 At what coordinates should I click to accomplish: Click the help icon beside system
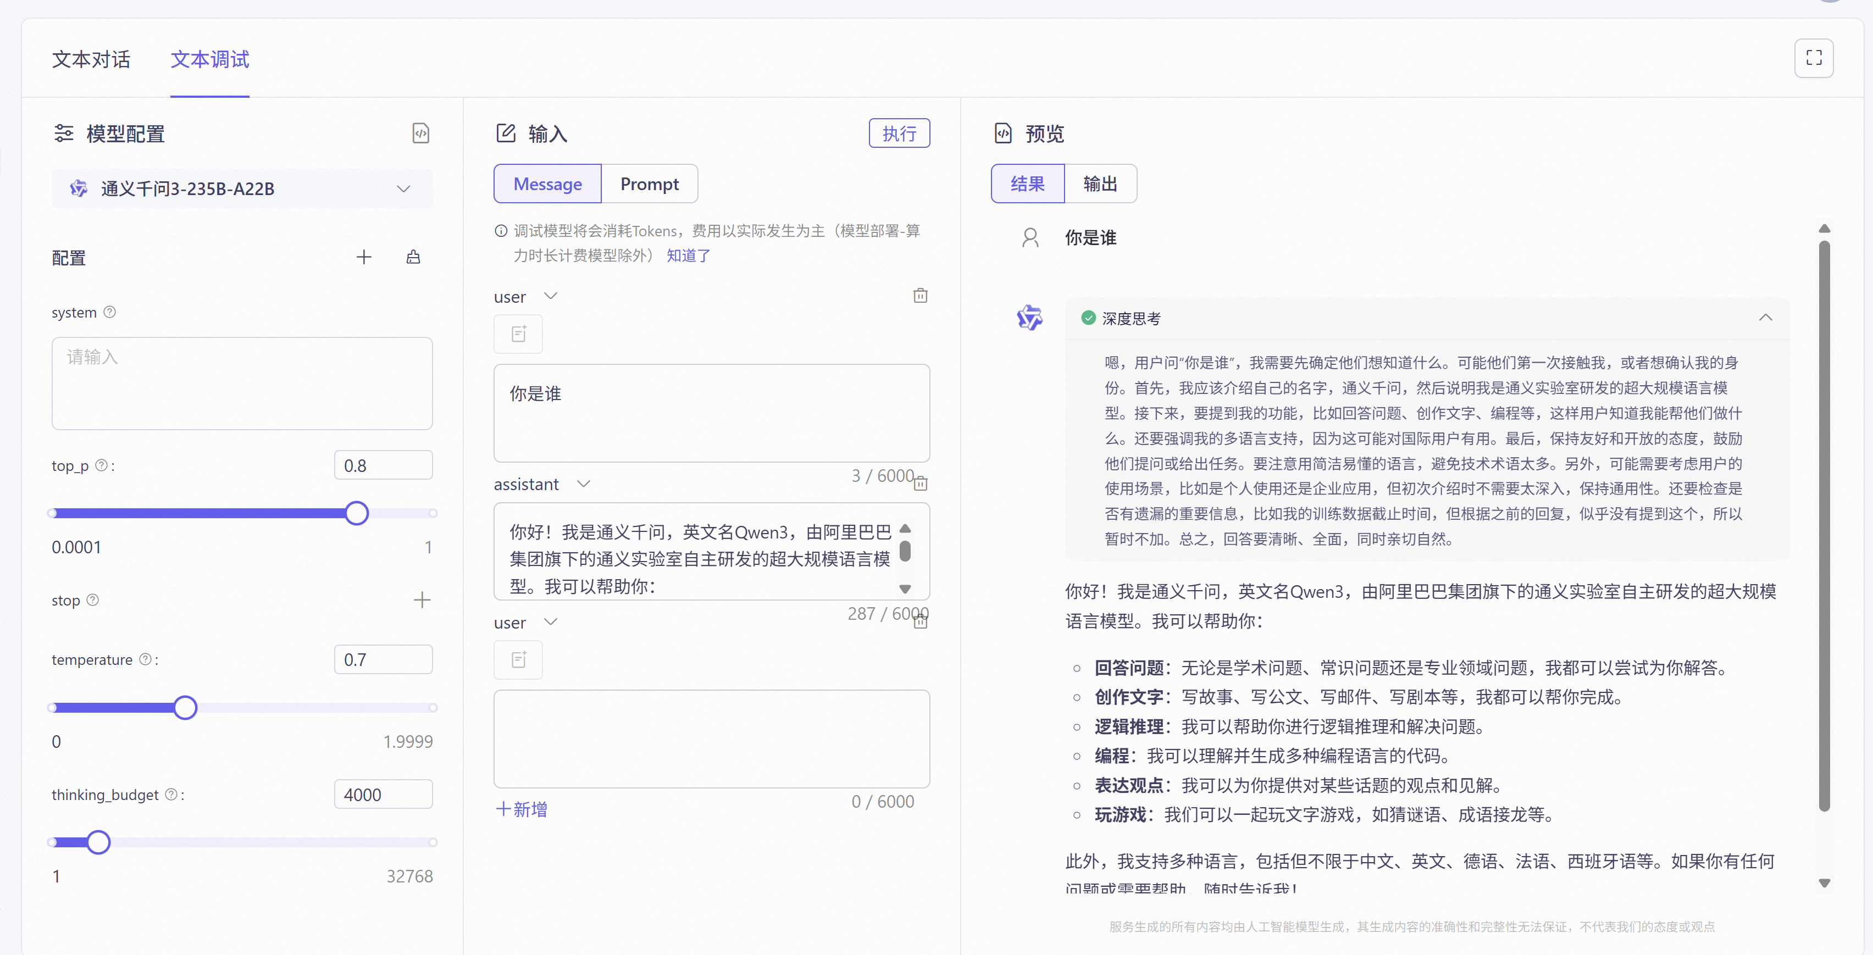tap(110, 312)
